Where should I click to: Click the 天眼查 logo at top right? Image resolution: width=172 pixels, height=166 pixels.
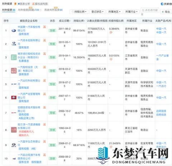coord(166,4)
